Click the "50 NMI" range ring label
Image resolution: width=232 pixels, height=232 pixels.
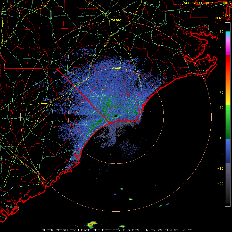click(116, 68)
